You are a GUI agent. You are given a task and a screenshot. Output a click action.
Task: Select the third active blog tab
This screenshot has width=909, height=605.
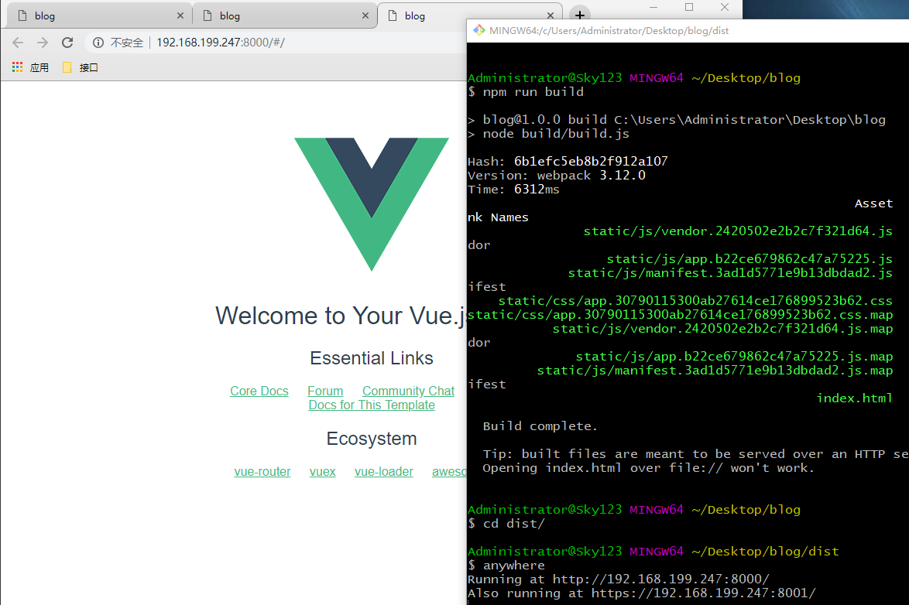coord(469,15)
